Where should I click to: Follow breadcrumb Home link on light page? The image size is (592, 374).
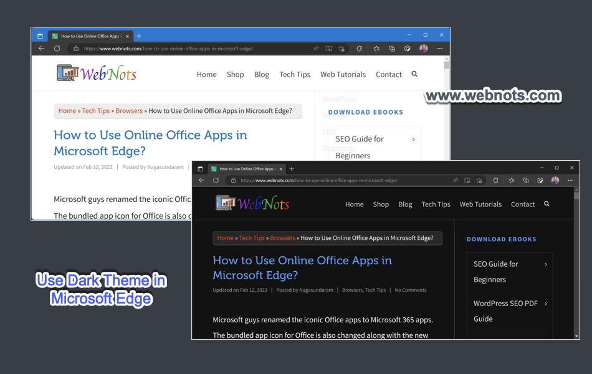(67, 111)
